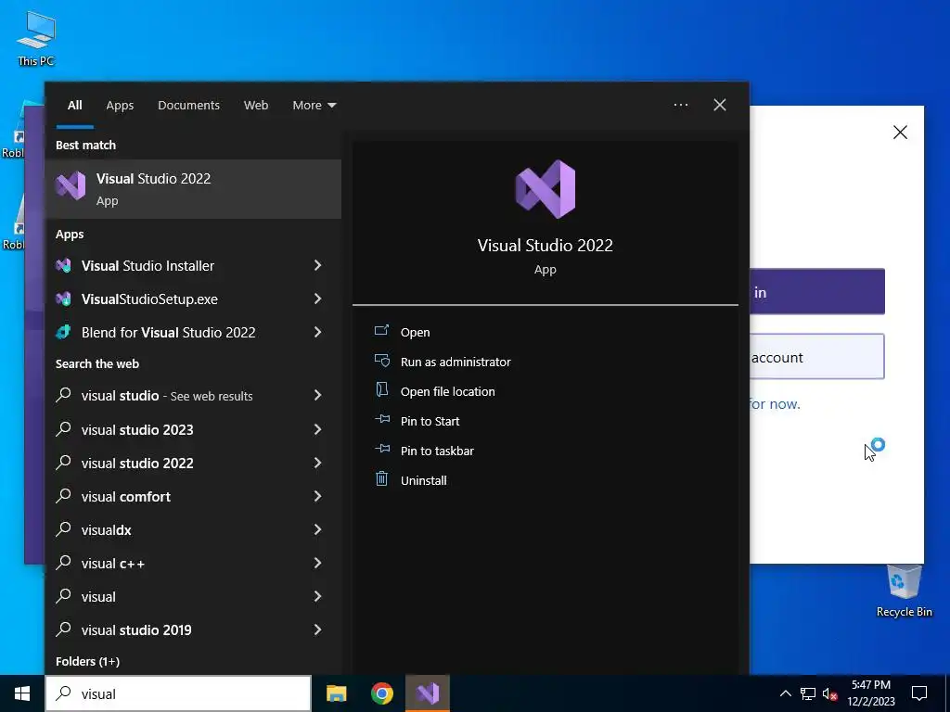
Task: Open Google Chrome from the taskbar
Action: (382, 693)
